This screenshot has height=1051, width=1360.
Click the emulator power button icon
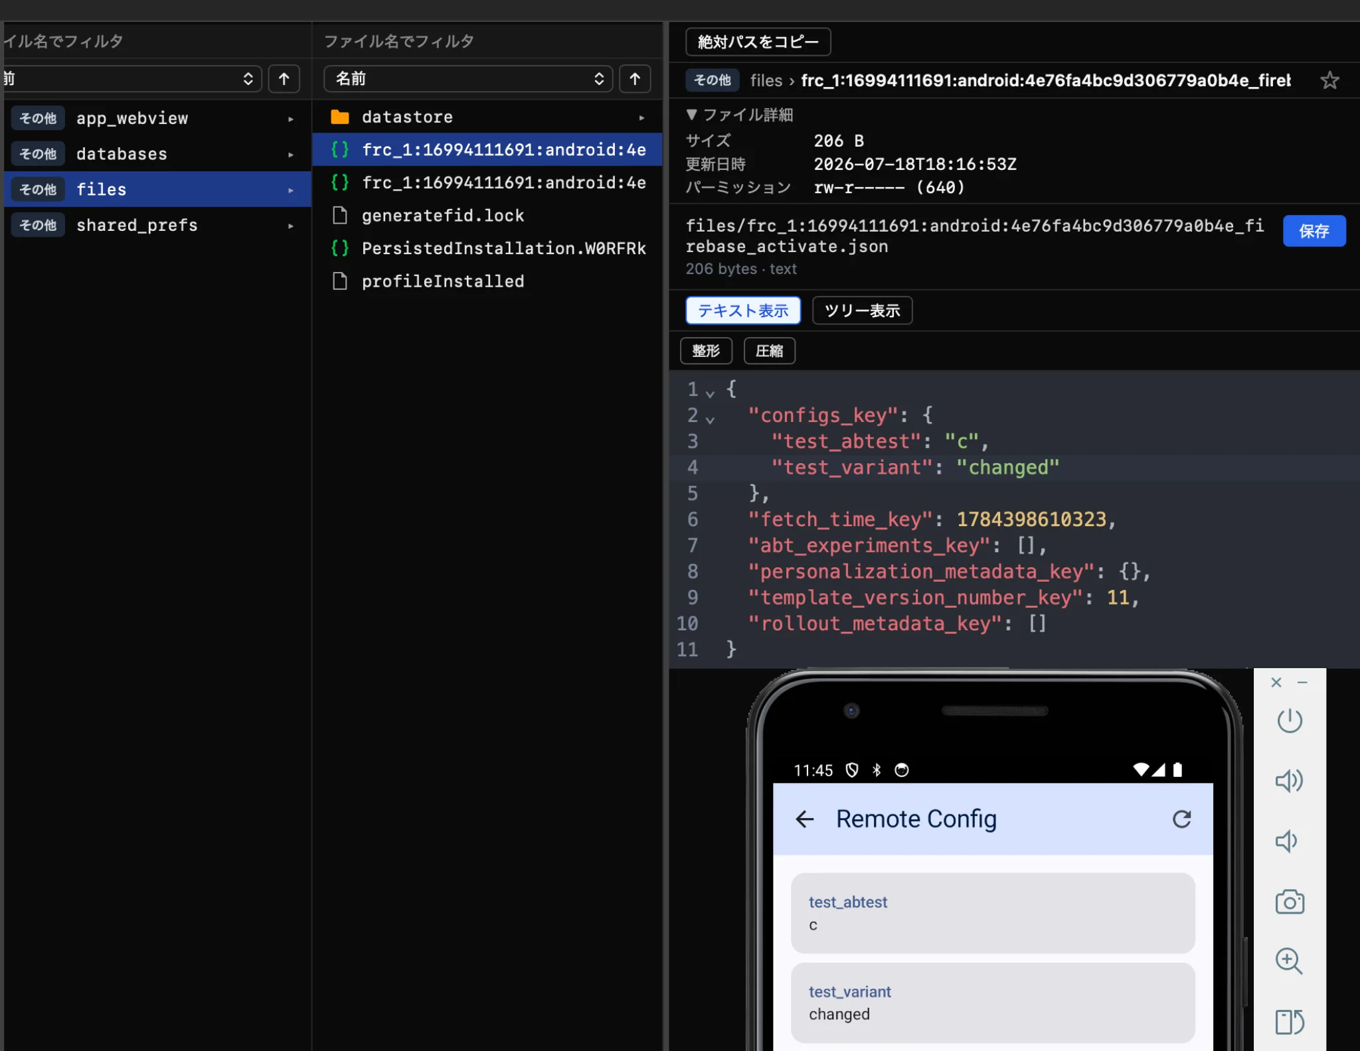pyautogui.click(x=1289, y=720)
